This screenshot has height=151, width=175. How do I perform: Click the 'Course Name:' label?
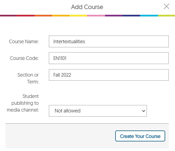(24, 42)
